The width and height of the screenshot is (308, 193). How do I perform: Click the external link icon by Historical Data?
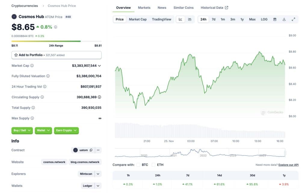226,8
